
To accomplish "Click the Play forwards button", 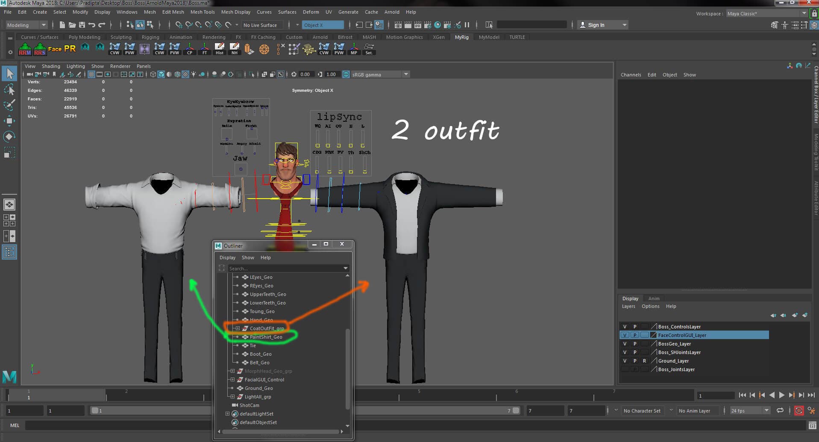I will pyautogui.click(x=781, y=395).
